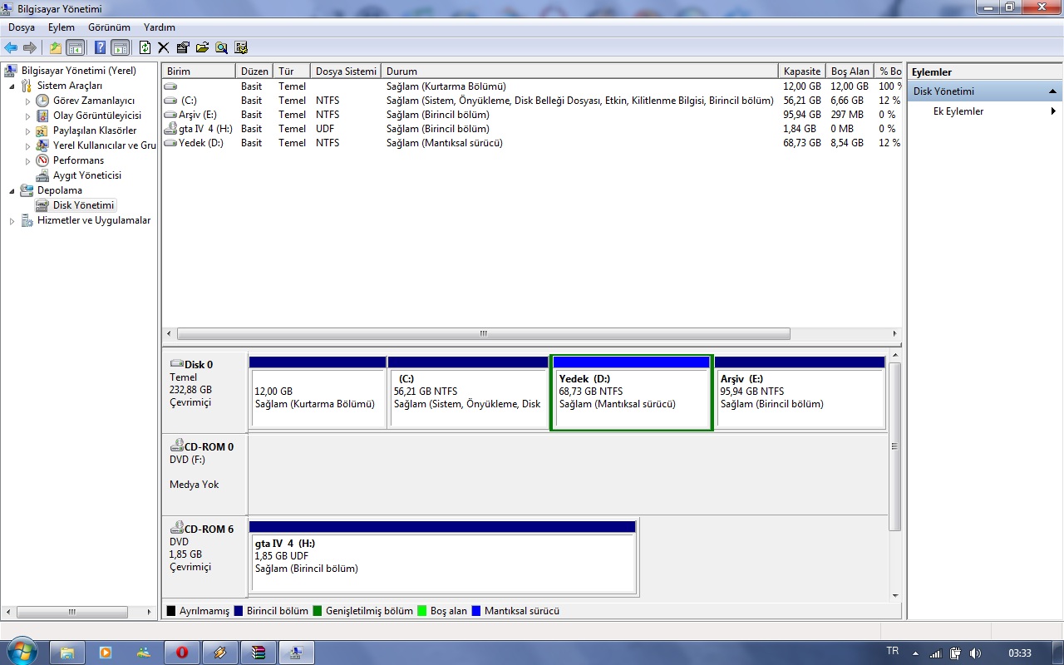Screen dimensions: 1064x665
Task: Click the Disk 0 label panel
Action: (204, 392)
